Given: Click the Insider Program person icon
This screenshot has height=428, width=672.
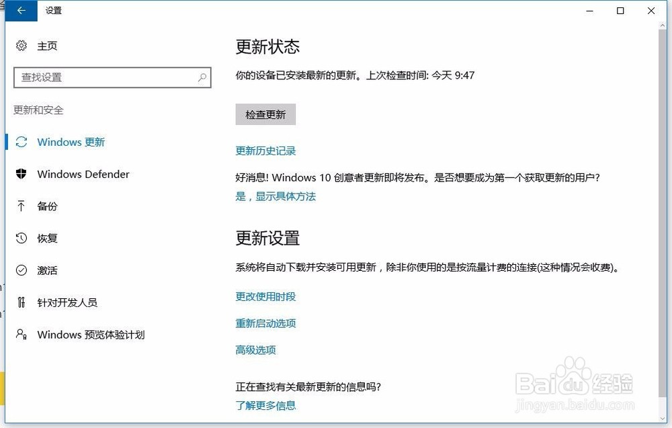Looking at the screenshot, I should tap(21, 334).
